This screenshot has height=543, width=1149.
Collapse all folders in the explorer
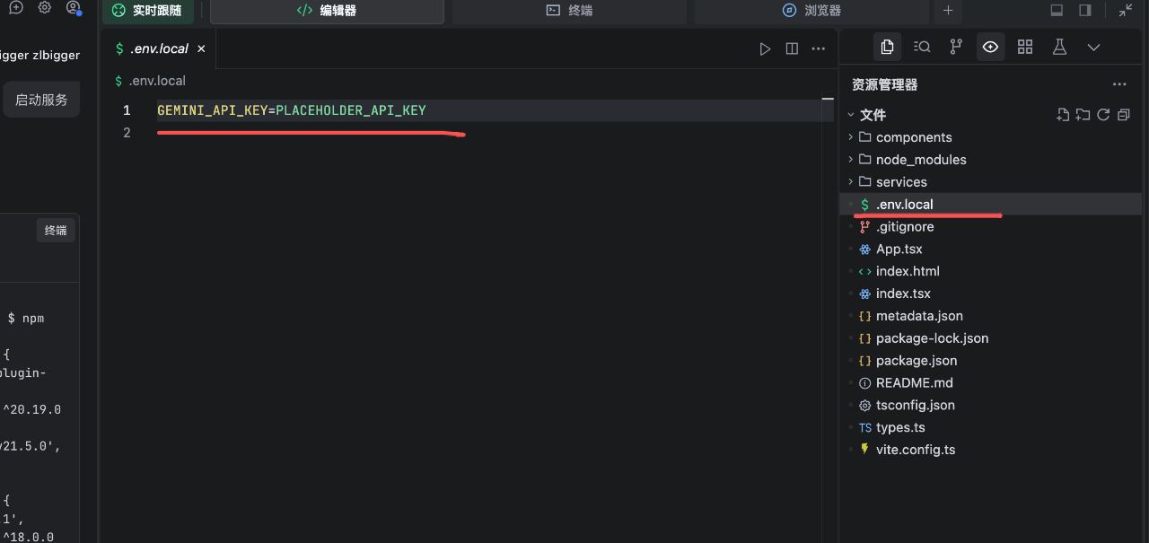(x=1123, y=115)
